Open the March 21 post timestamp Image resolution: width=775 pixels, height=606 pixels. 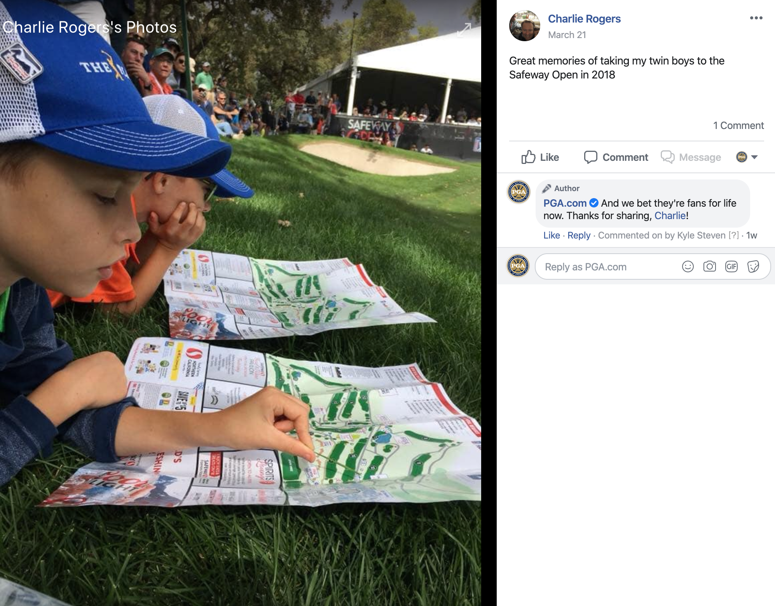point(567,35)
